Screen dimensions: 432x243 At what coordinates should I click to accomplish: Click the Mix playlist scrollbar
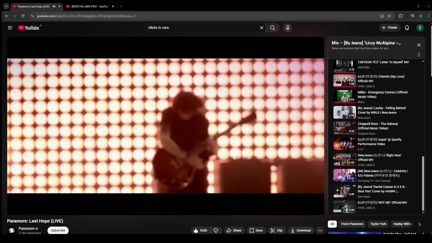(423, 184)
